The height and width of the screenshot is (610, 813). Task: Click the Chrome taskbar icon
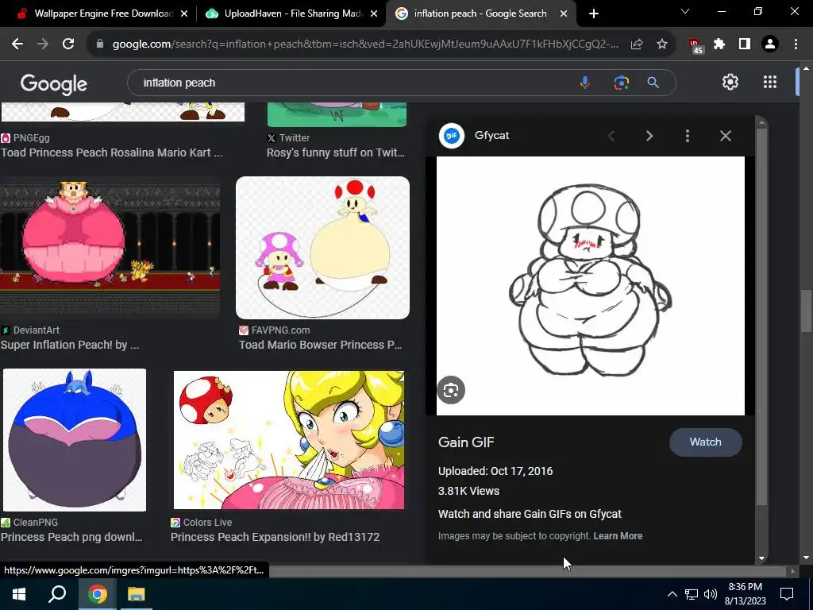98,594
